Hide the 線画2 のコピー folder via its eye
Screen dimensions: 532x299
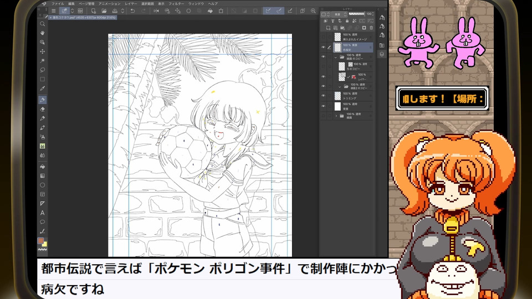click(x=323, y=86)
